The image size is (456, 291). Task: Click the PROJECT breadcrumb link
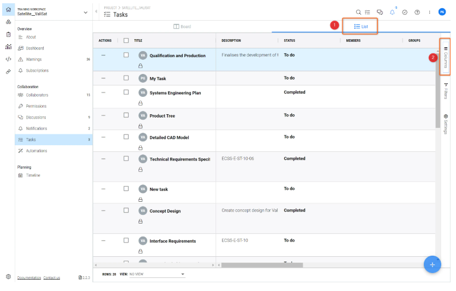click(x=110, y=8)
